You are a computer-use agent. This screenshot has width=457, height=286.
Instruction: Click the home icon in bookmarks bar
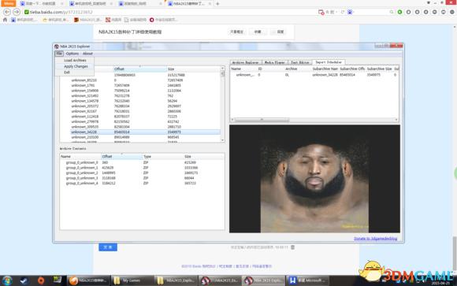(x=5, y=20)
